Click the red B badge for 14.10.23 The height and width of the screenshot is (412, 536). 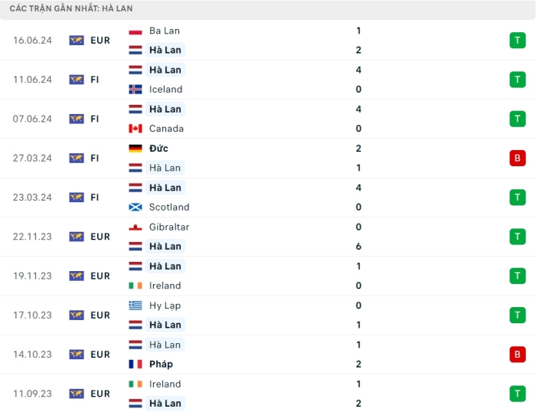pos(518,355)
